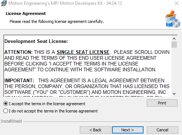Click the license scrollbar thumb
The width and height of the screenshot is (182, 135).
[174, 44]
